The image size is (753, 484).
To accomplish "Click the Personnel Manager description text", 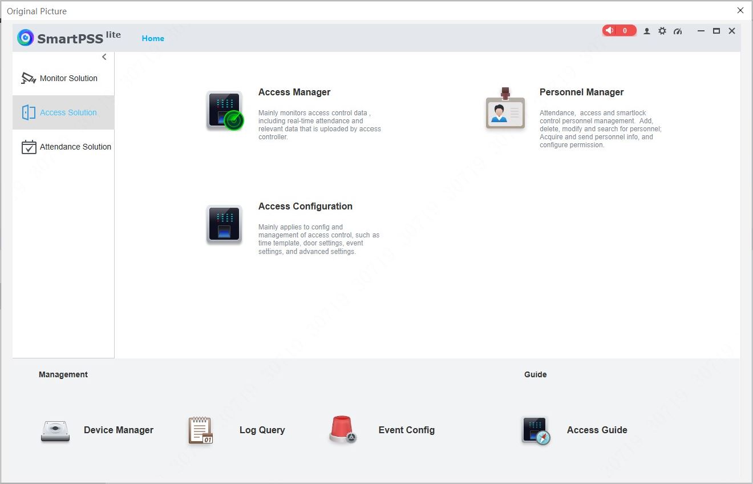I will coord(601,129).
